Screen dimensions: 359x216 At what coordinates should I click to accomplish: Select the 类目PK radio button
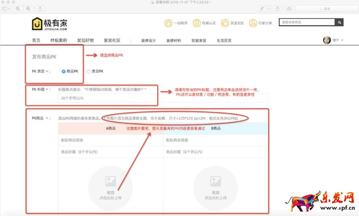[89, 71]
